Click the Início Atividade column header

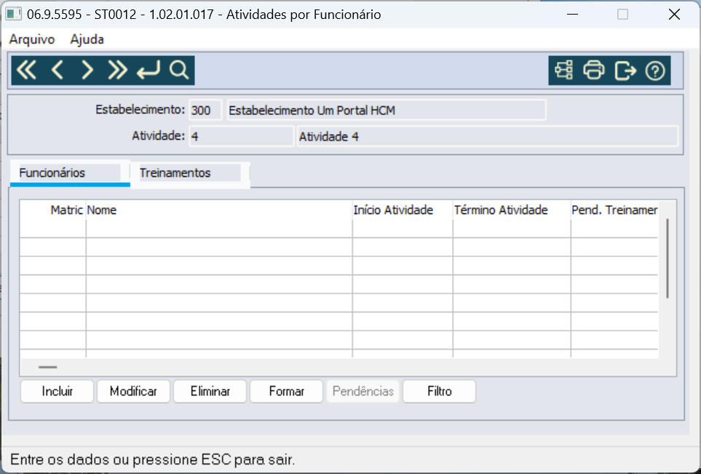pyautogui.click(x=403, y=210)
